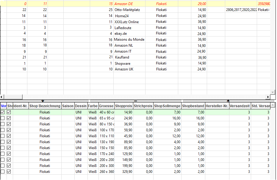Click the Saison column header
The height and width of the screenshot is (180, 277).
pyautogui.click(x=68, y=106)
